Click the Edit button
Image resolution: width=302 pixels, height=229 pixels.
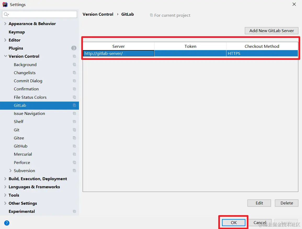click(x=259, y=203)
